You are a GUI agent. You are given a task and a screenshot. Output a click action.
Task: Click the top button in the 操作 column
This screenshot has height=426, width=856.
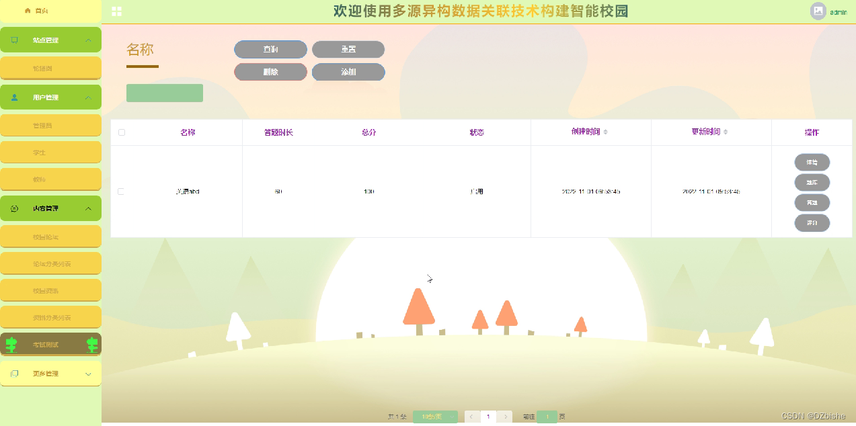[x=812, y=163]
